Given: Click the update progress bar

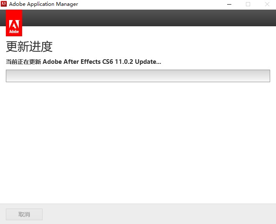Looking at the screenshot, I should click(x=138, y=76).
